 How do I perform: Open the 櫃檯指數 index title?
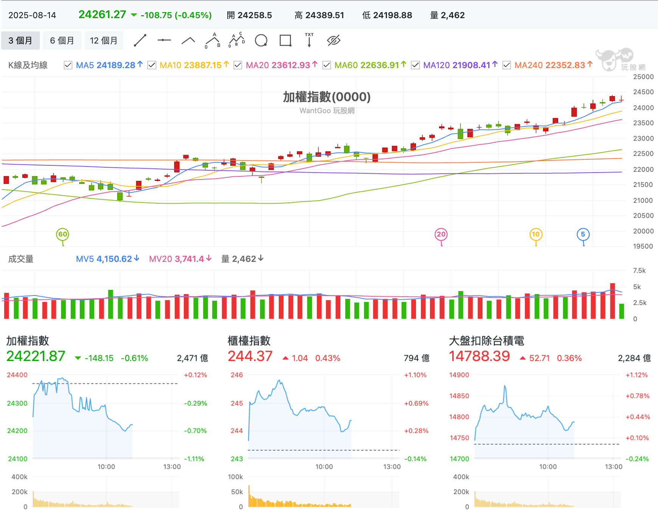[249, 341]
